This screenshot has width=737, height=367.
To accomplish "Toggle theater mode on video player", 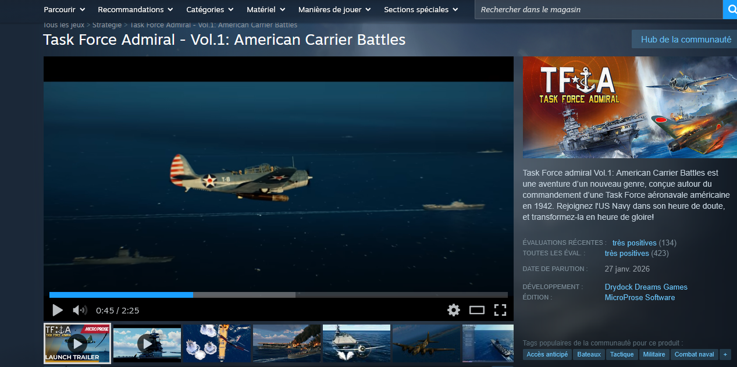I will [x=477, y=310].
